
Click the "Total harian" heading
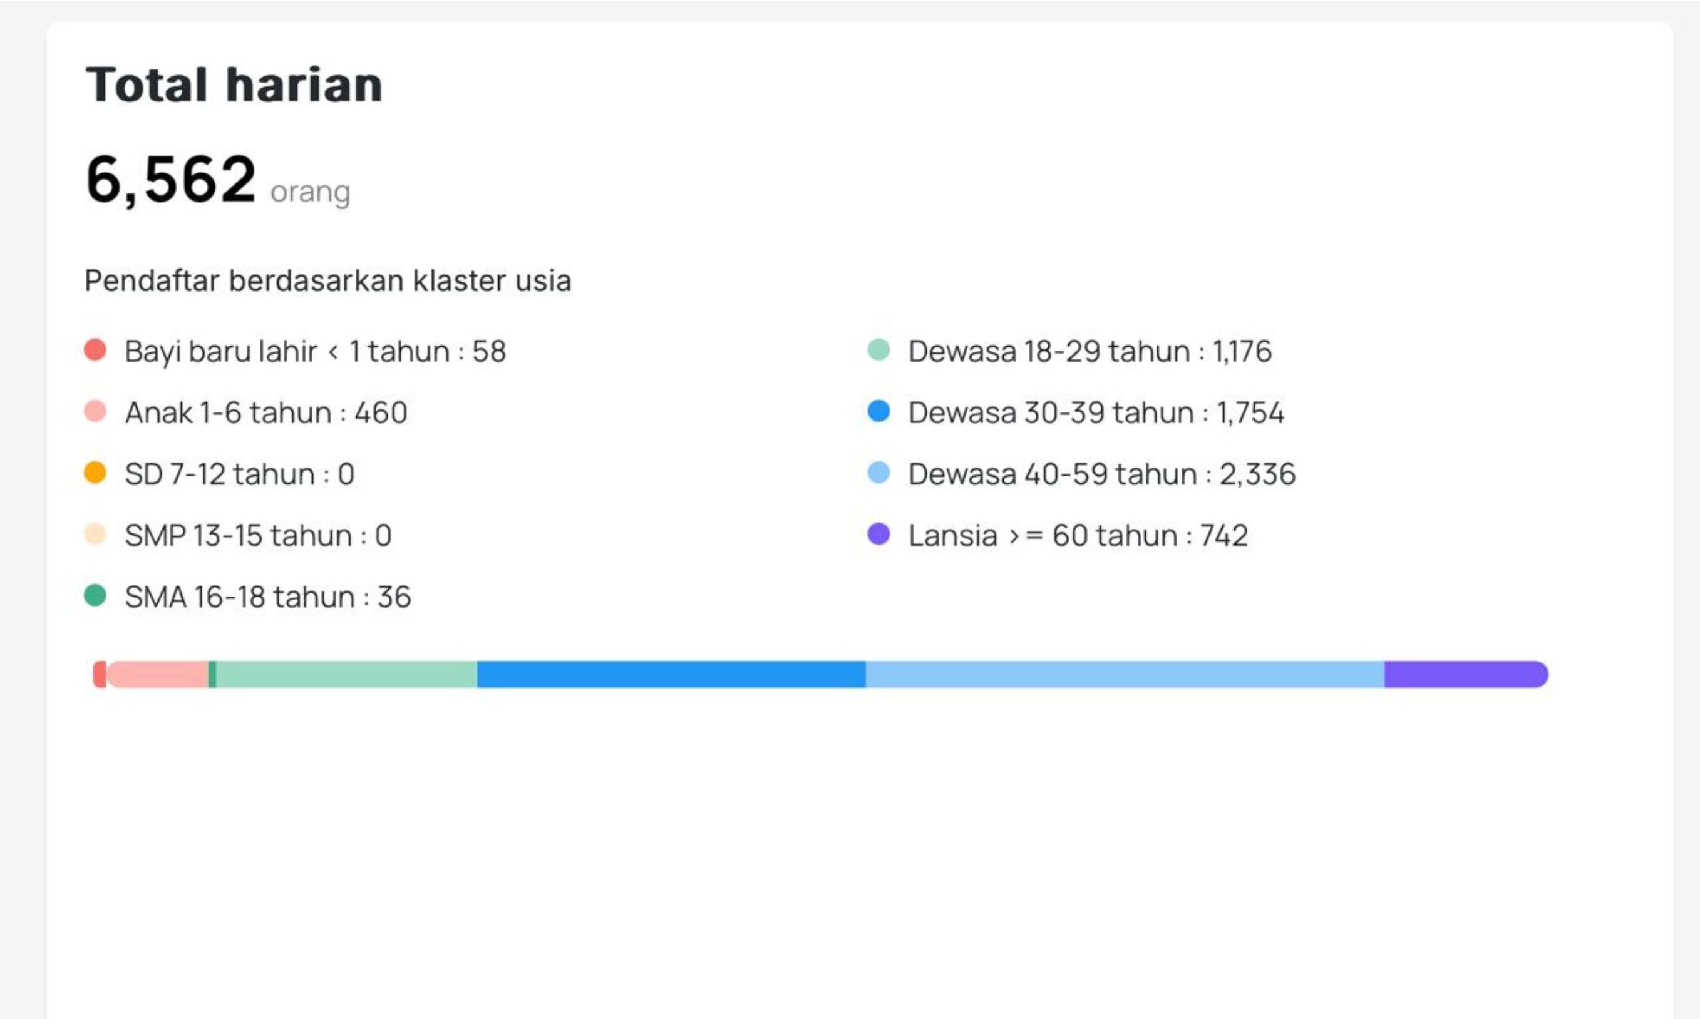[x=234, y=85]
